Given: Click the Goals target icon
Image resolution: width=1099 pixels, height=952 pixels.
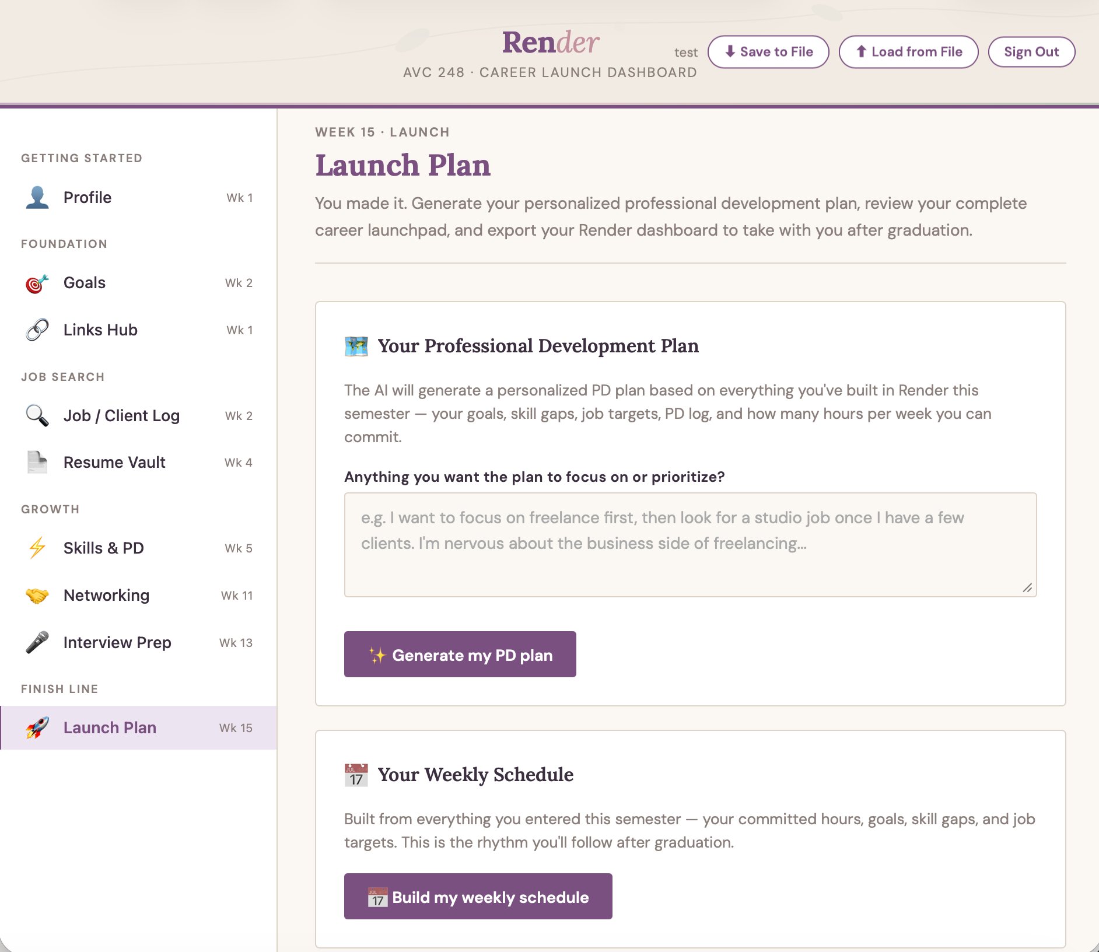Looking at the screenshot, I should [37, 283].
